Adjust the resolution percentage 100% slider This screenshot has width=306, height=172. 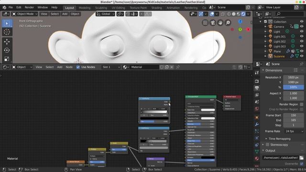pyautogui.click(x=294, y=87)
